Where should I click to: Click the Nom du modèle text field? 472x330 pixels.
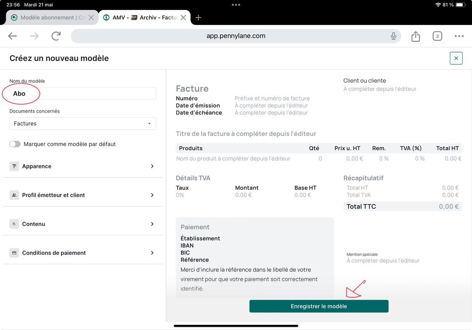[83, 94]
